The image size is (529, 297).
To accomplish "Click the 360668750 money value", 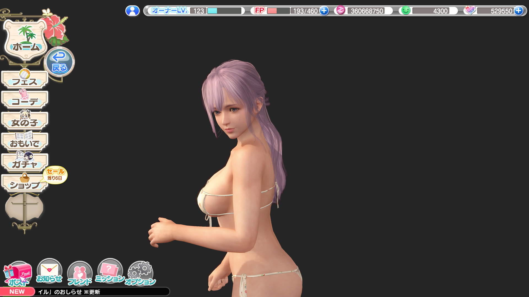I will coord(367,11).
